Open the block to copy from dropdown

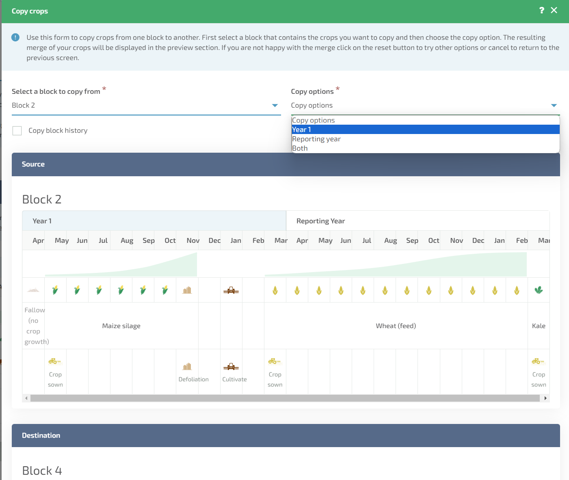[146, 105]
